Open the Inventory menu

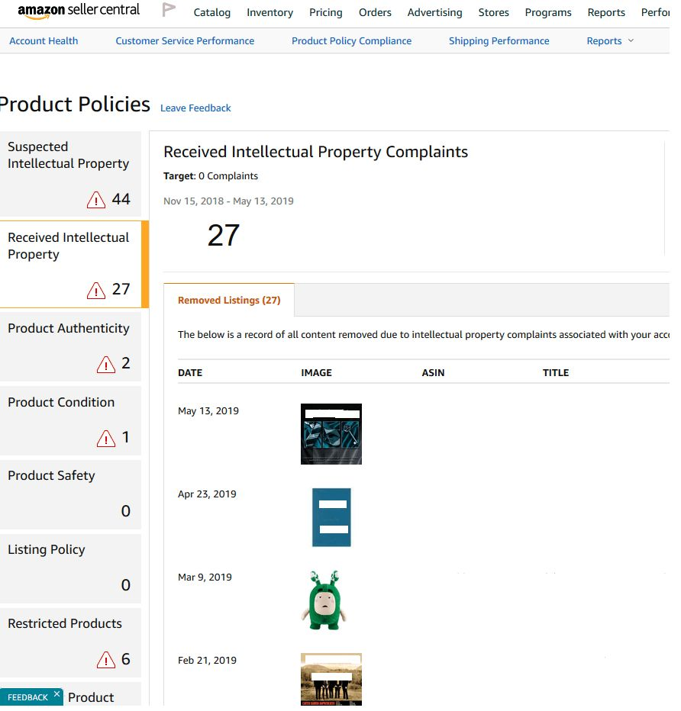point(269,12)
